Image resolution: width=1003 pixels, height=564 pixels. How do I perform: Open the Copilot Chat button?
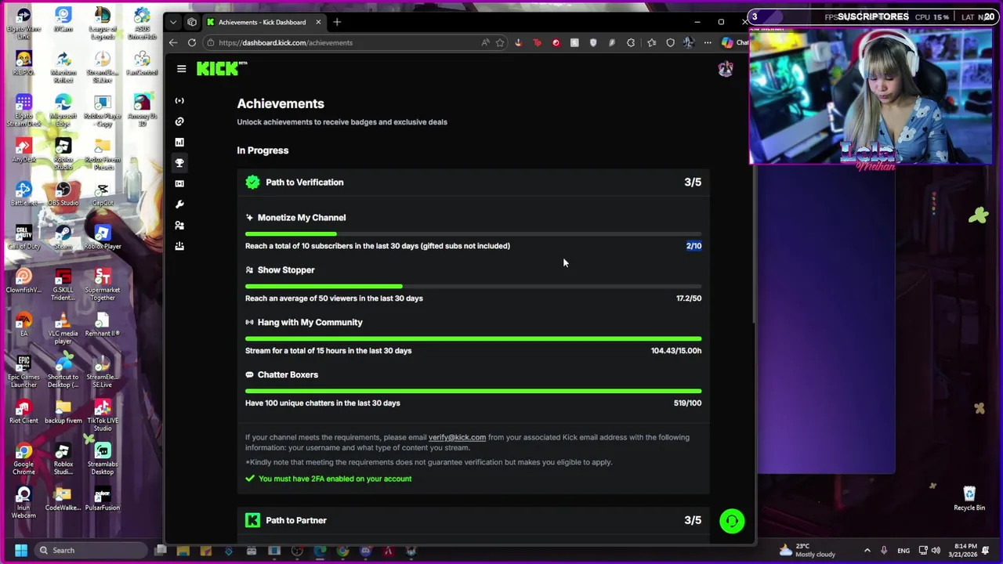[x=734, y=42]
